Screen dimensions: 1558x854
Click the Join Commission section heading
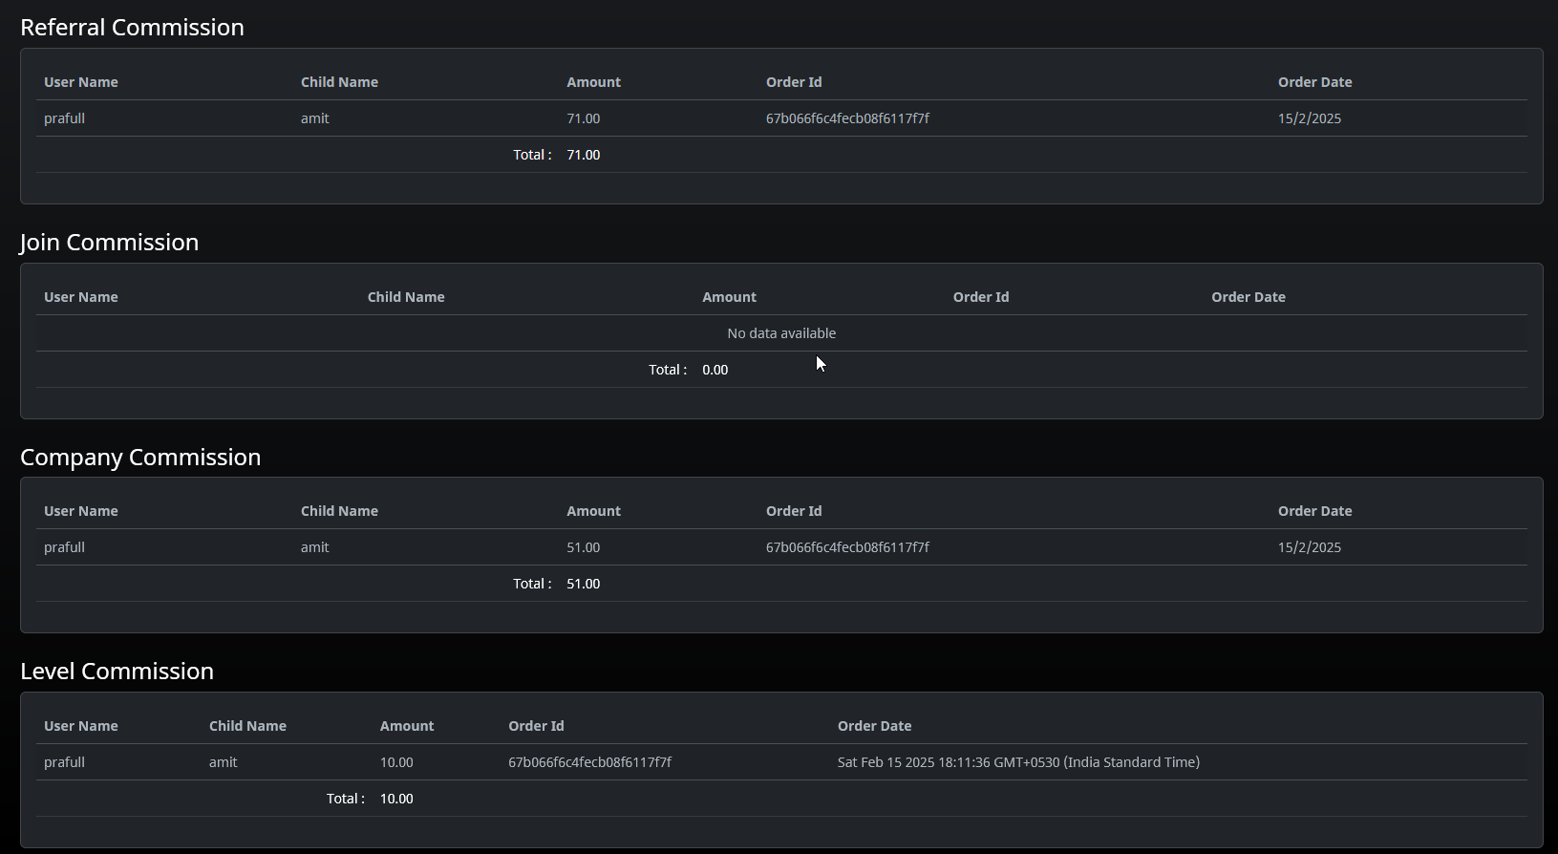point(109,243)
